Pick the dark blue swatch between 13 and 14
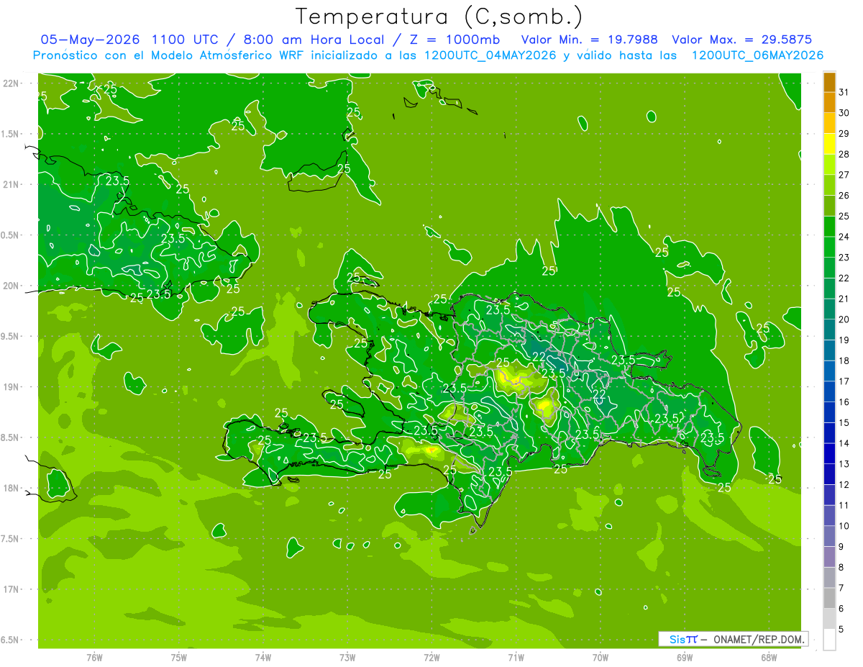The height and width of the screenshot is (667, 863). (829, 454)
